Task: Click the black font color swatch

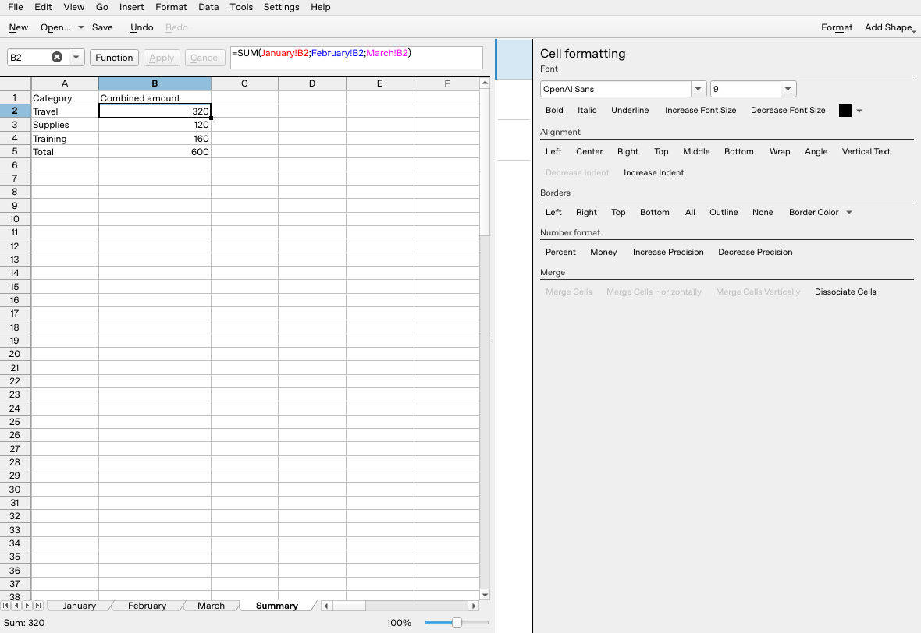Action: tap(845, 110)
